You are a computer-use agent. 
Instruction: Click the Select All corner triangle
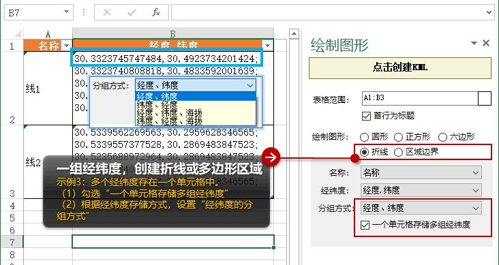click(18, 33)
